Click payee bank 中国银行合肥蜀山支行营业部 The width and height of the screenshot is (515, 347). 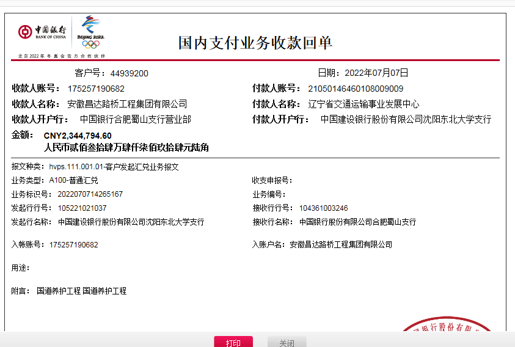(x=135, y=119)
